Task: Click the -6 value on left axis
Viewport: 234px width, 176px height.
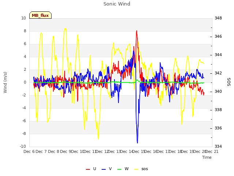Action: point(24,121)
